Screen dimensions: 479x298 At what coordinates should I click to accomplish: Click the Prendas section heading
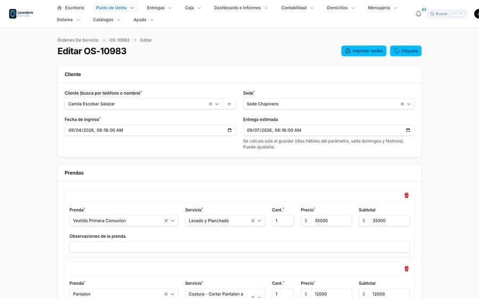point(74,173)
